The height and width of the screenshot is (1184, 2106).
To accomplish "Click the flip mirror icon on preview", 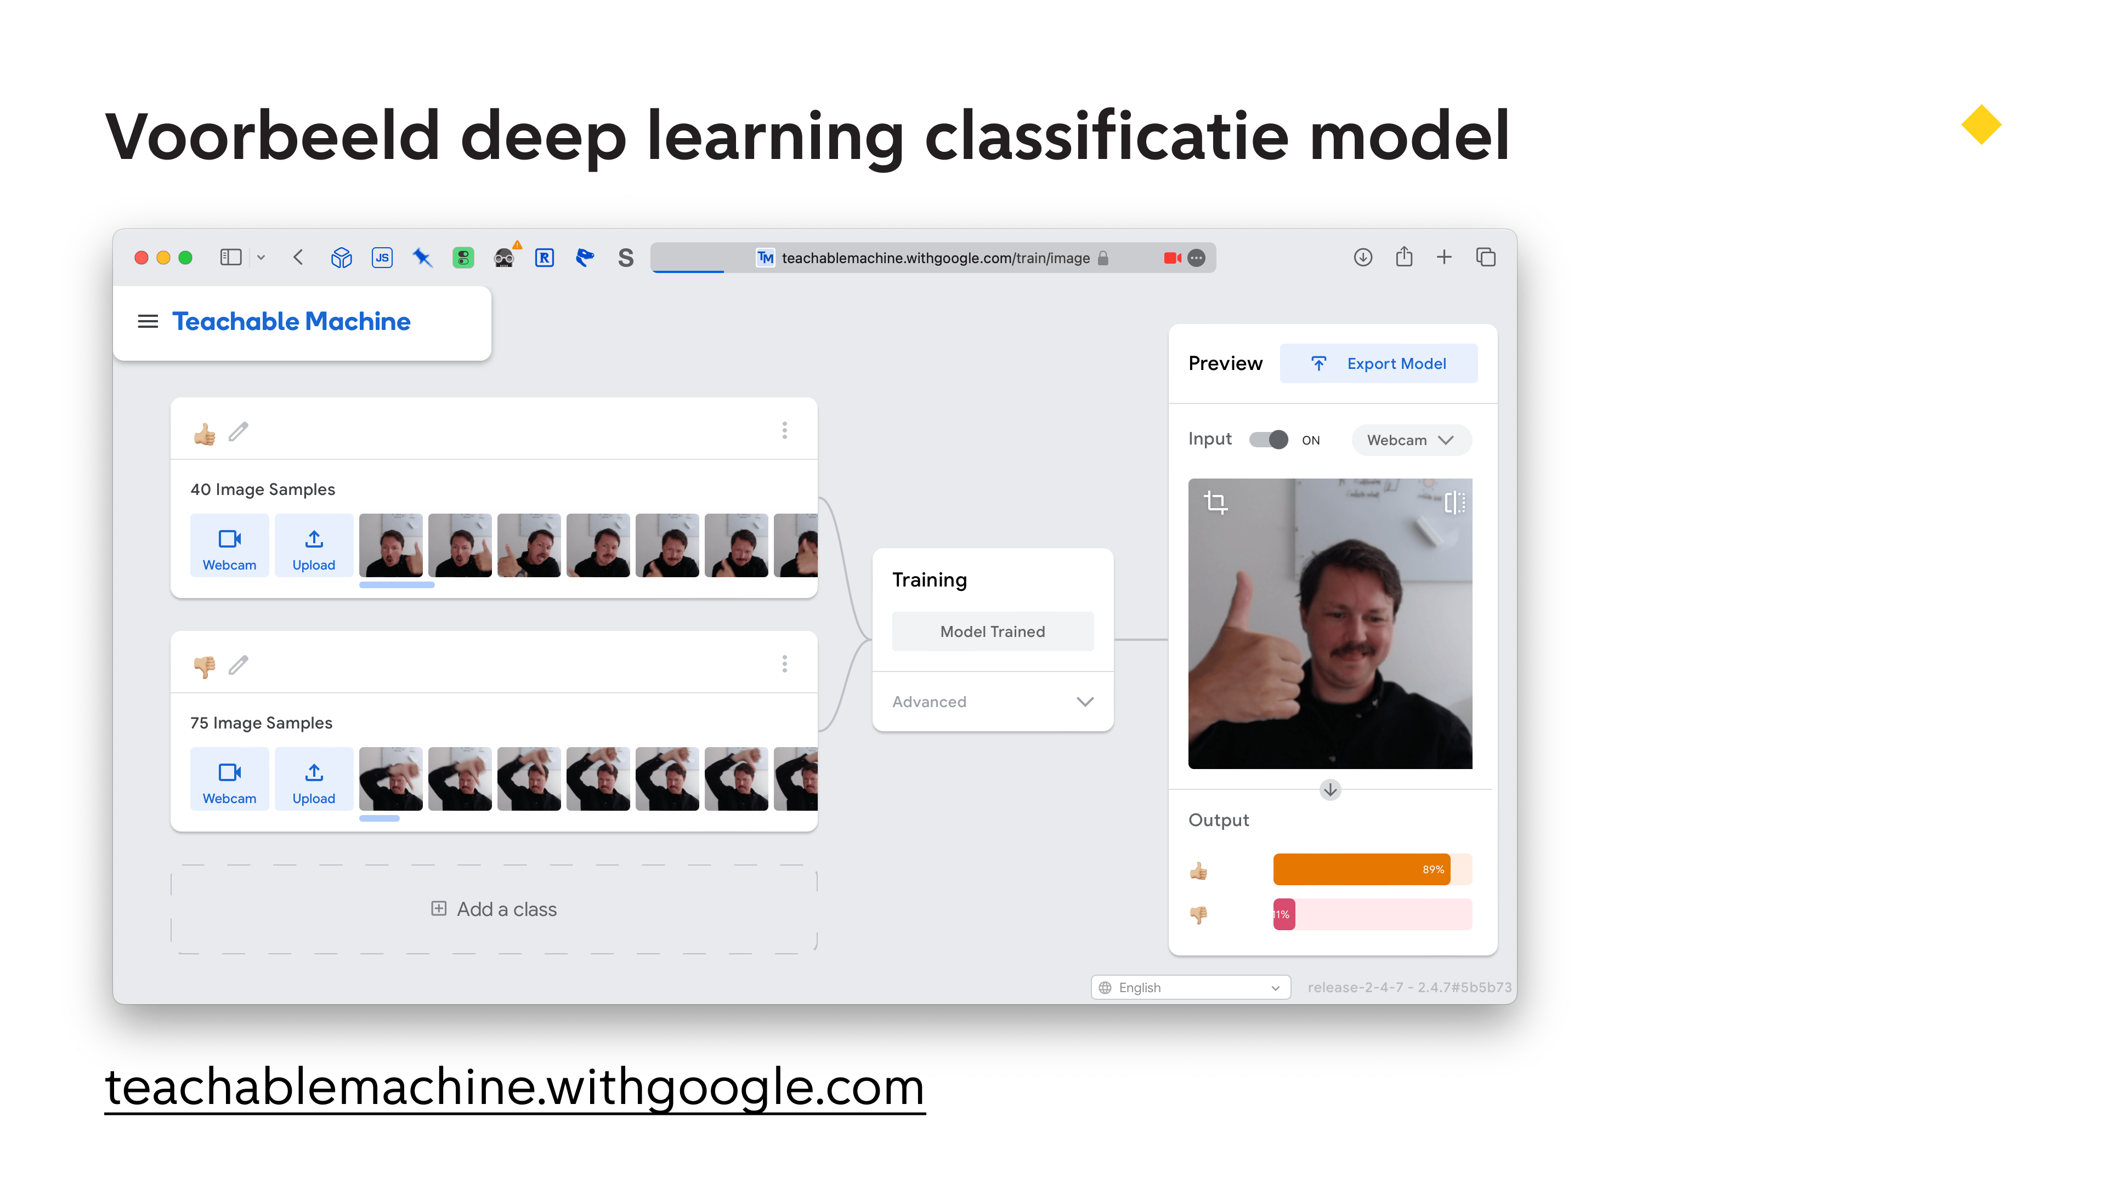I will pos(1454,502).
